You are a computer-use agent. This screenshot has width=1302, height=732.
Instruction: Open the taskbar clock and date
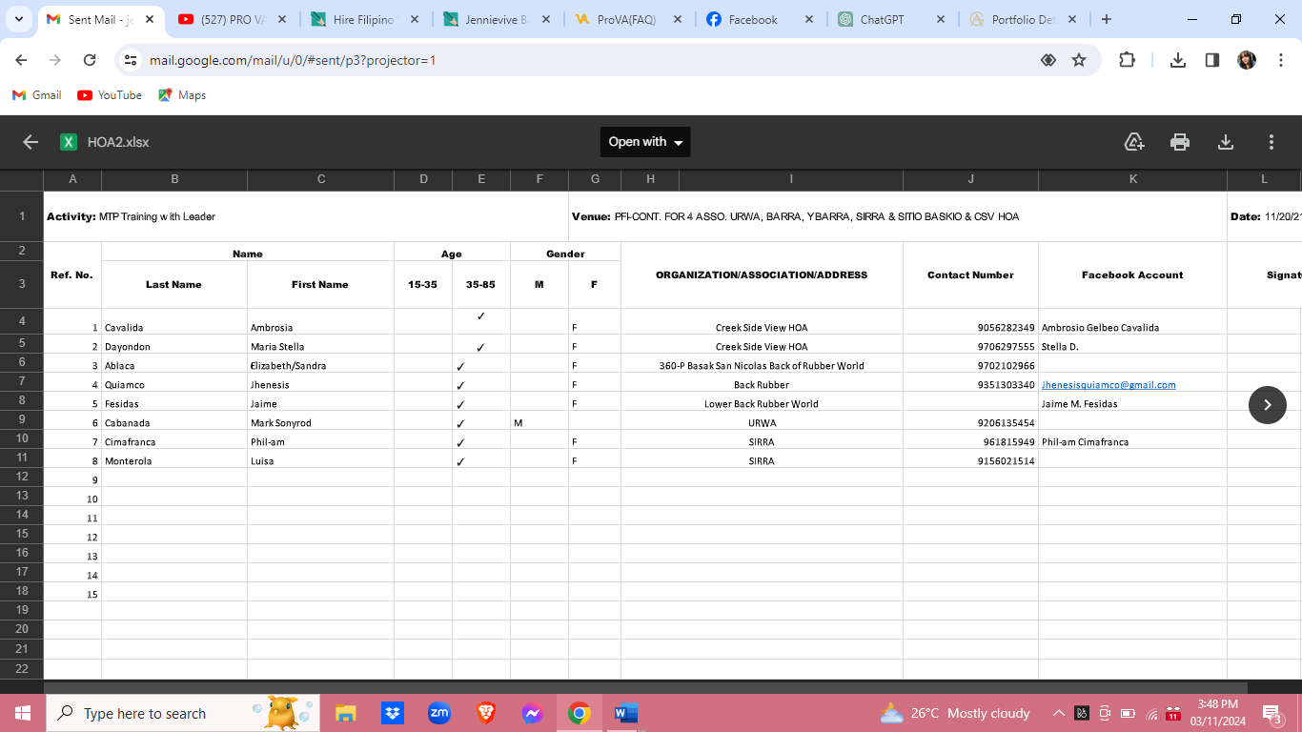[1218, 713]
